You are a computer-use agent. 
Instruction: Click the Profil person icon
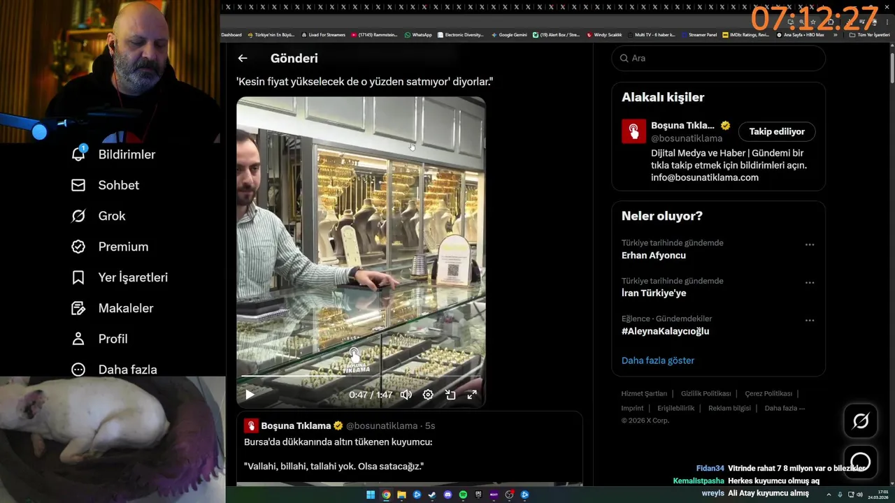click(78, 339)
